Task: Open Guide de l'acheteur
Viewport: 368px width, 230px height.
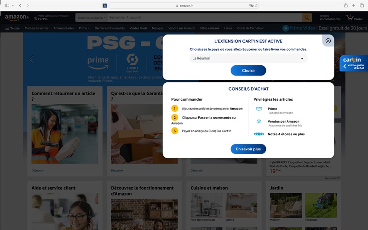Action: coord(250,28)
